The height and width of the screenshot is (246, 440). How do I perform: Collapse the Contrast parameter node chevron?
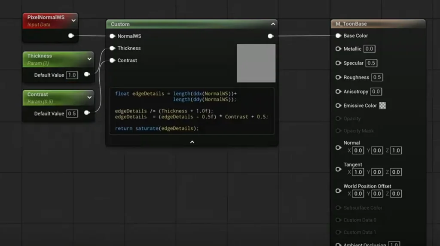pos(89,97)
